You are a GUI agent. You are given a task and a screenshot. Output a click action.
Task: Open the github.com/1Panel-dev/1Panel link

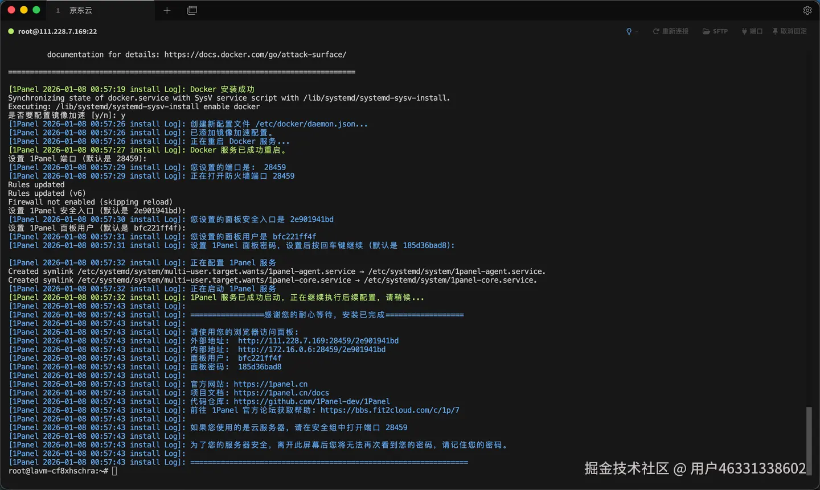[311, 401]
